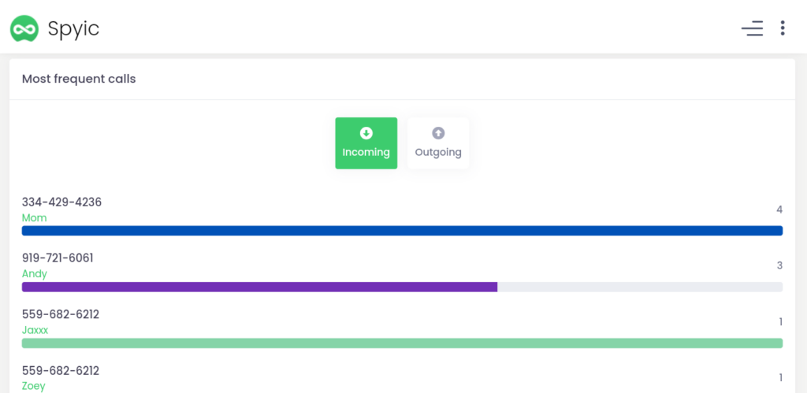The height and width of the screenshot is (393, 807).
Task: Open Jaxxx contact name
Action: [x=35, y=330]
